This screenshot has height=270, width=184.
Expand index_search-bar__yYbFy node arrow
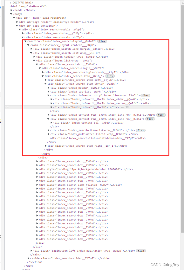click(23, 33)
